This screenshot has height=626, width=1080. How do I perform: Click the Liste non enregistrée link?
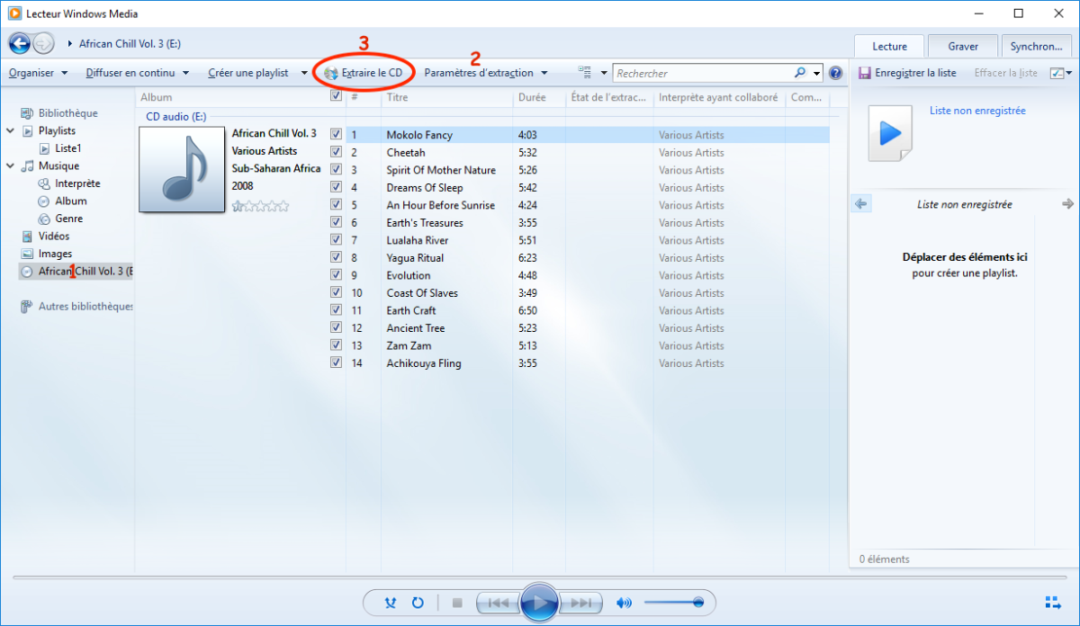[977, 111]
